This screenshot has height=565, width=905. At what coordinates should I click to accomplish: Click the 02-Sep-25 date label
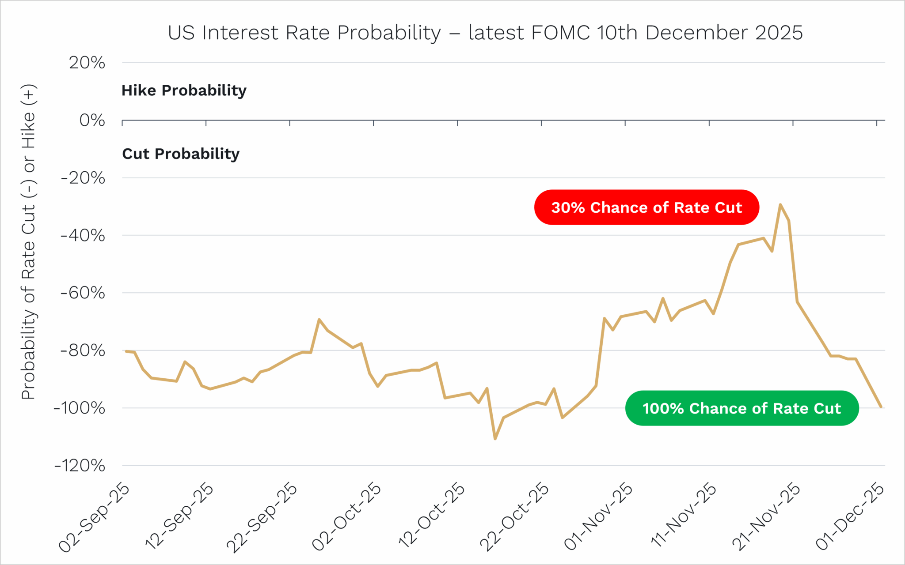[x=94, y=518]
